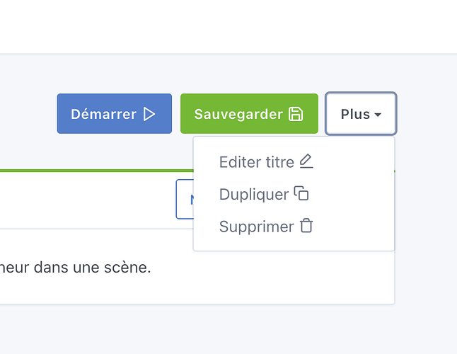Click the outlined button partly hidden behind menu
The width and height of the screenshot is (457, 354).
(x=184, y=200)
